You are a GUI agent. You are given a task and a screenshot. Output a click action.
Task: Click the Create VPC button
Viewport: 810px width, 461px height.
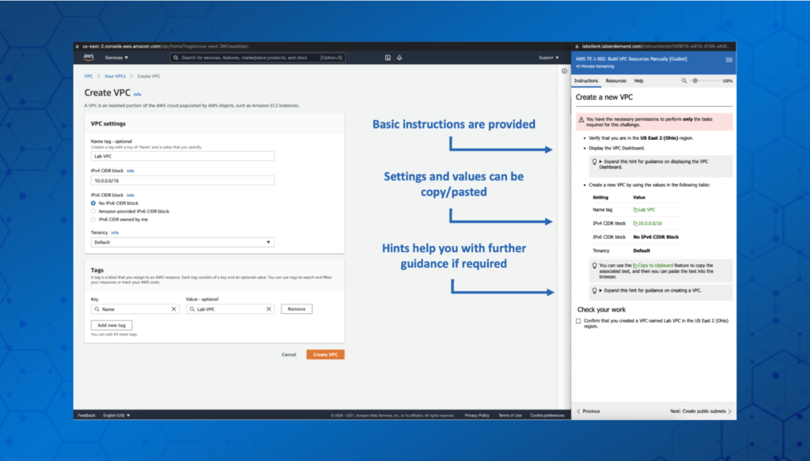click(x=325, y=354)
